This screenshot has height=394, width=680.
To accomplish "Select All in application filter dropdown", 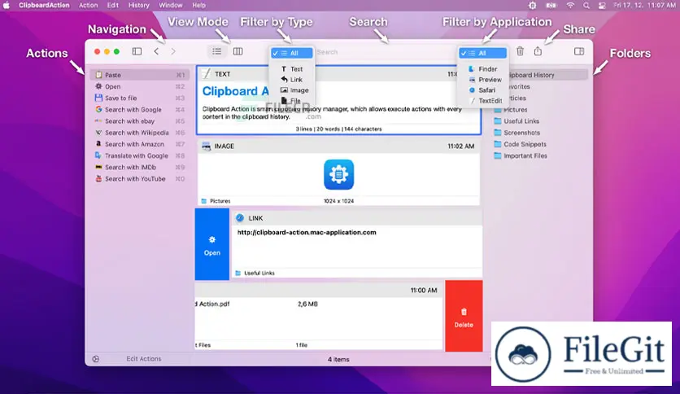I will coord(482,53).
